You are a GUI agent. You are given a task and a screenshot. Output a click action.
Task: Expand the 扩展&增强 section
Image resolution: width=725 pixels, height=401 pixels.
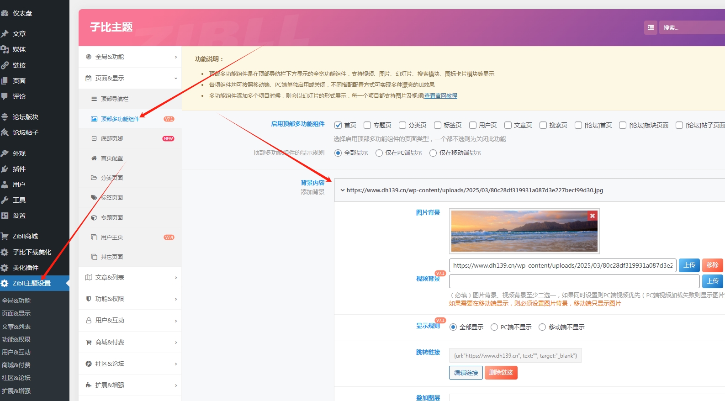pos(130,385)
